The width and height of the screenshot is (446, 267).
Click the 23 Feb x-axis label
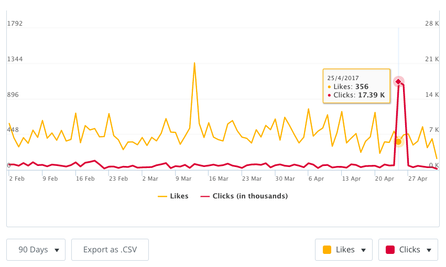(118, 179)
